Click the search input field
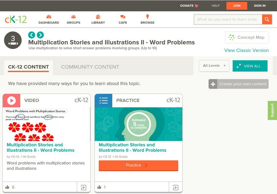 pos(227,19)
